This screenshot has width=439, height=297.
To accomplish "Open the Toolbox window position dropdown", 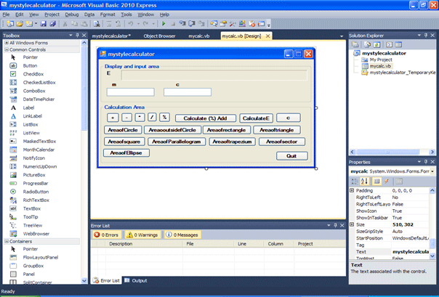I will (71, 36).
